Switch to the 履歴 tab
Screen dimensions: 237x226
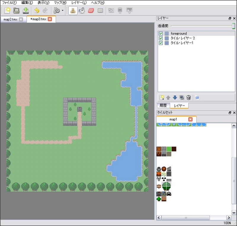coord(163,105)
